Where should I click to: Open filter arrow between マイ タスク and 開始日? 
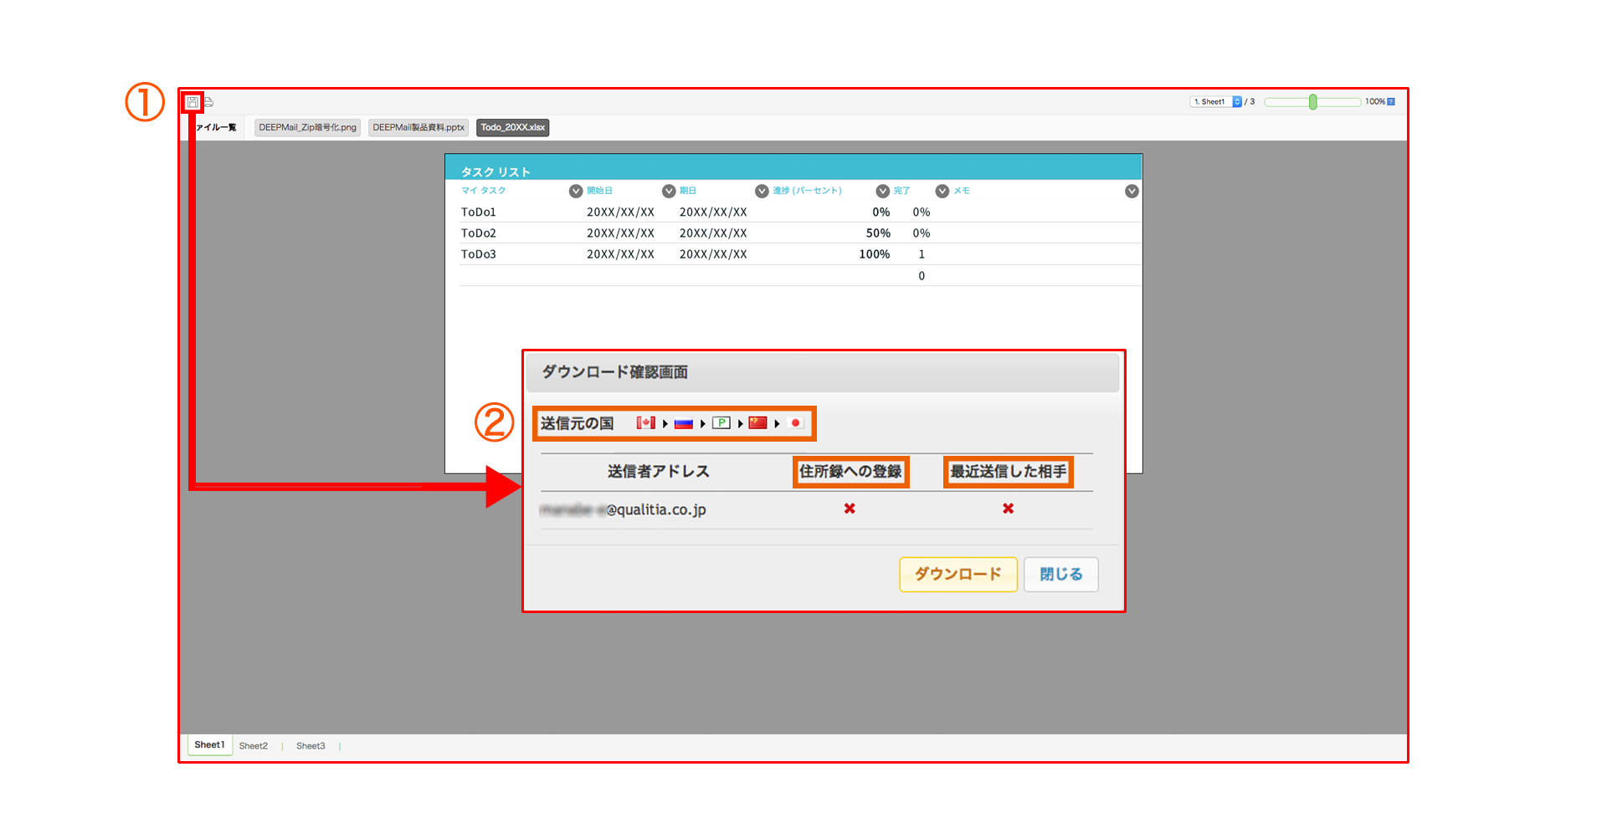tap(576, 192)
